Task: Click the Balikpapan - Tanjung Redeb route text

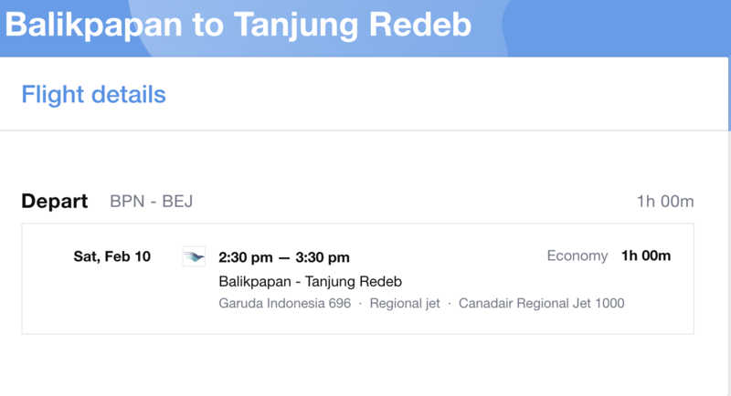Action: tap(310, 282)
